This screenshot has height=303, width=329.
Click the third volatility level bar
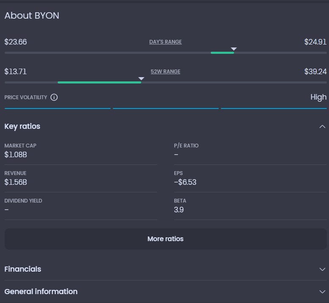tap(274, 108)
